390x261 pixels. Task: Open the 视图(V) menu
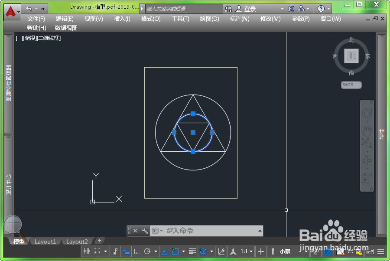[93, 19]
